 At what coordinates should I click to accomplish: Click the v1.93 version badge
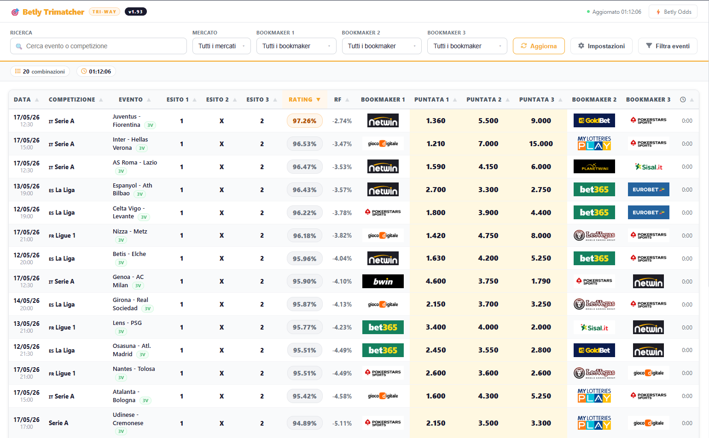[135, 12]
